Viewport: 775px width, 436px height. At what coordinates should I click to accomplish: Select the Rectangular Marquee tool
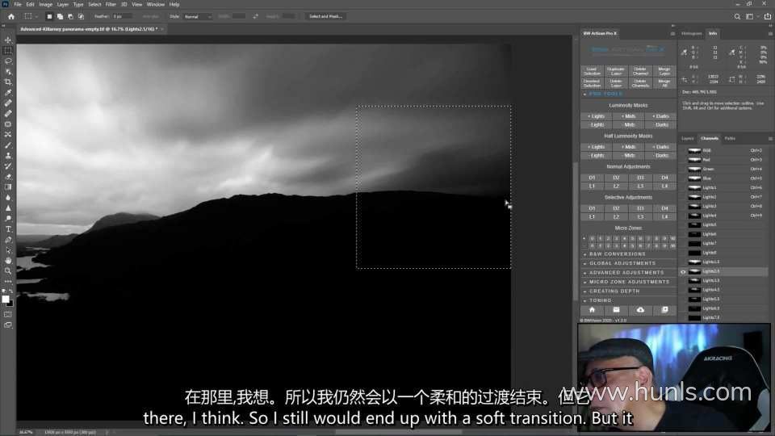tap(8, 50)
